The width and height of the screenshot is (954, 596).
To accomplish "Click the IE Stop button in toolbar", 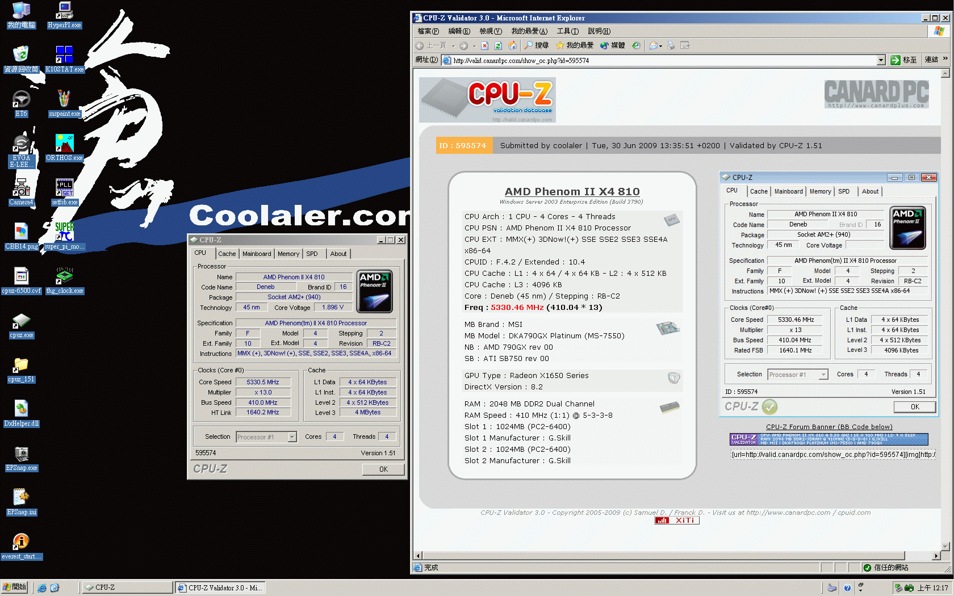I will (484, 45).
